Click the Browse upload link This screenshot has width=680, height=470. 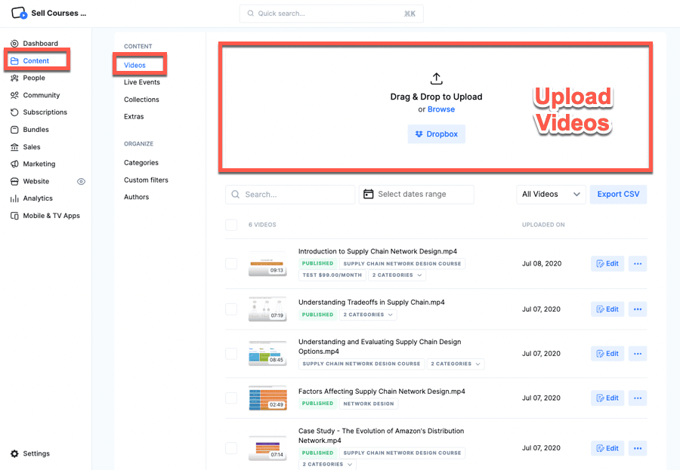coord(441,109)
